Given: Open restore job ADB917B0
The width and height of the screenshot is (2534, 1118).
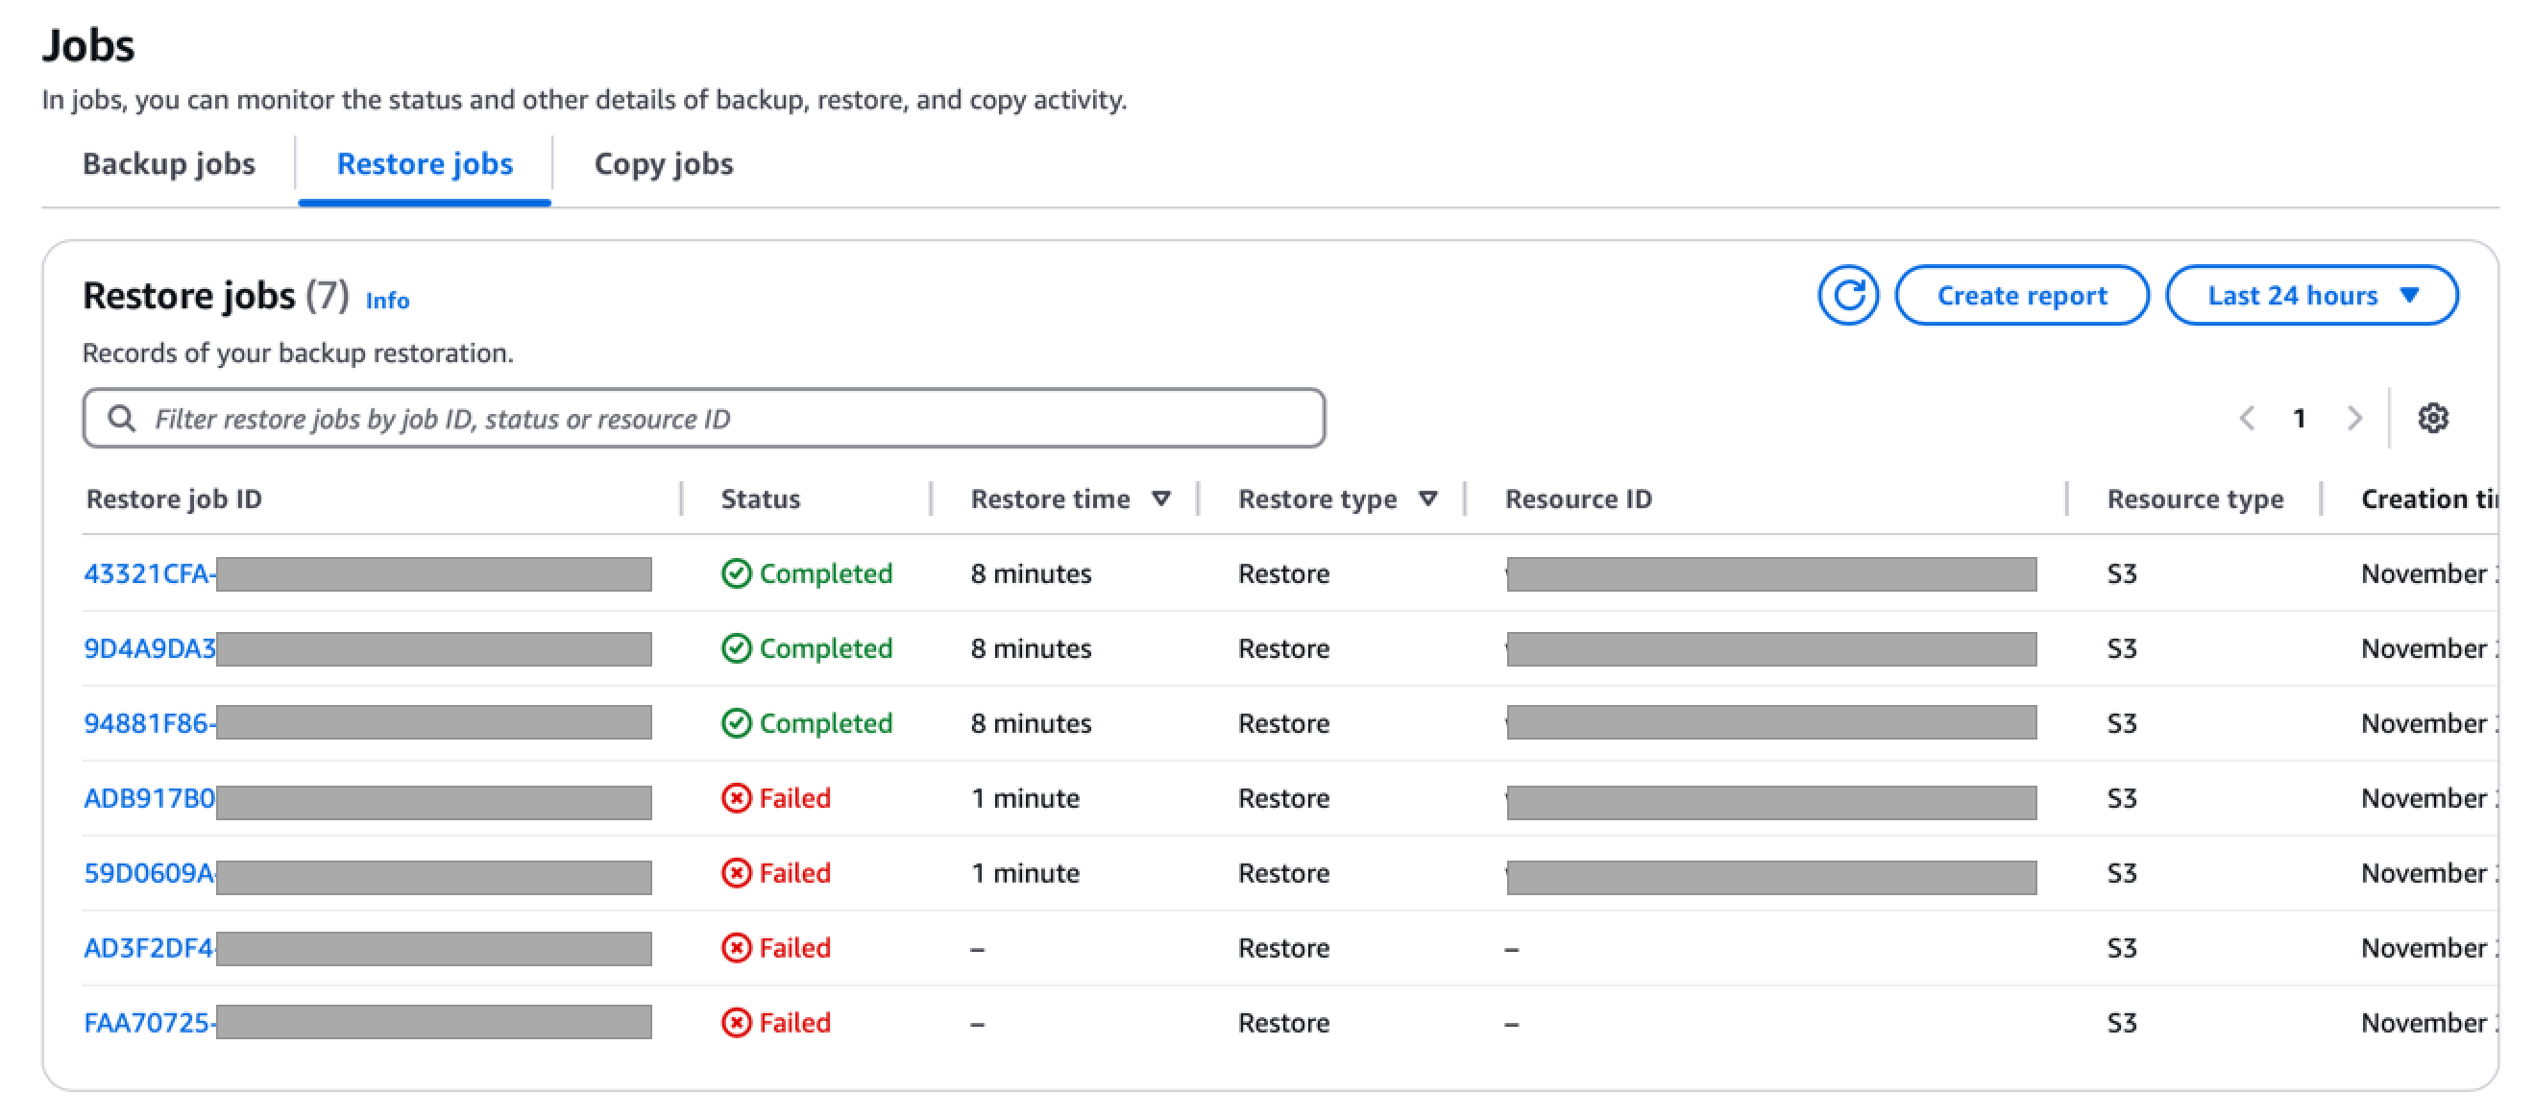Looking at the screenshot, I should coord(150,797).
